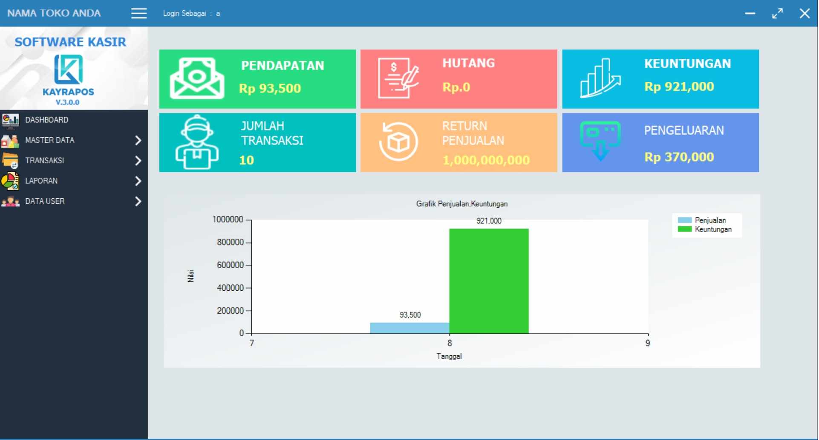
Task: Click the green Keuntungan legend swatch
Action: point(685,229)
